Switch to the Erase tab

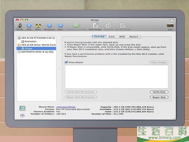click(112, 37)
